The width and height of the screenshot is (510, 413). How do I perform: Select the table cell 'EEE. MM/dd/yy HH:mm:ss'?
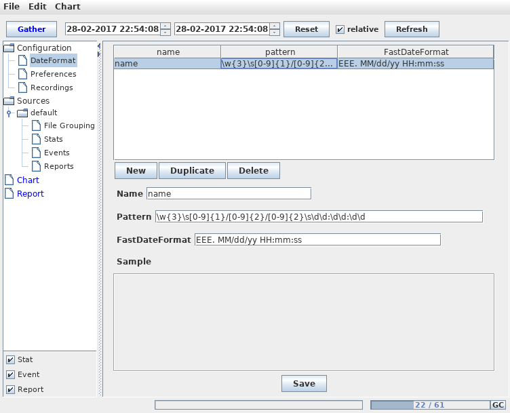tap(416, 64)
